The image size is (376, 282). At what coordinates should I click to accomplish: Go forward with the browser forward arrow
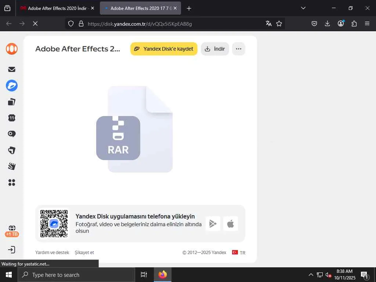(22, 23)
